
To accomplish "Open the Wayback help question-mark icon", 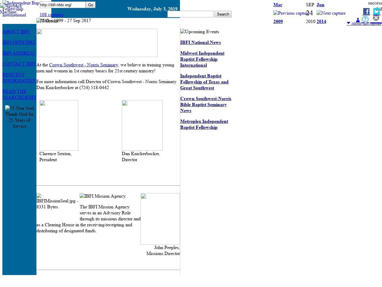I will (x=365, y=19).
